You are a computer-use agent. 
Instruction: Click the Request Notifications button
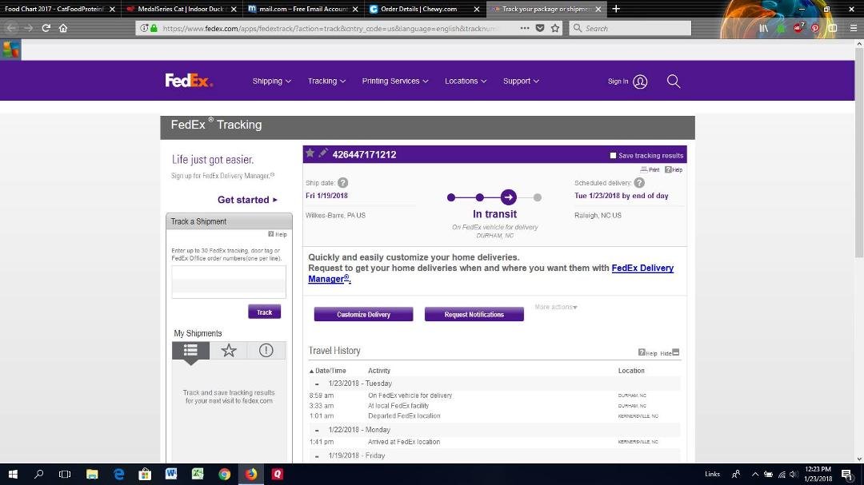click(474, 314)
